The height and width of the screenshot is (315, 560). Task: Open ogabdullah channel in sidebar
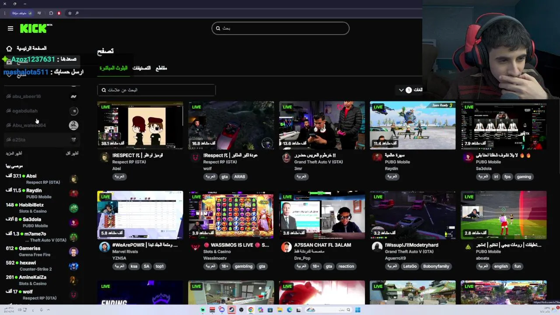tap(42, 111)
